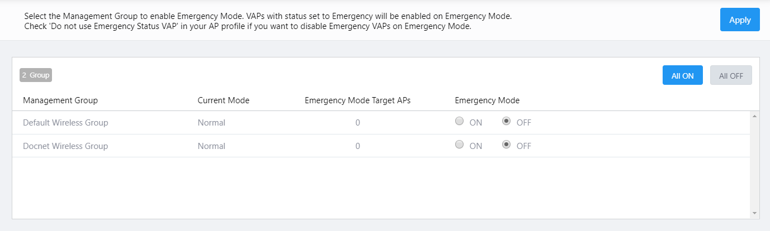
Task: Select OFF radio for Default Wireless Group
Action: coord(507,121)
